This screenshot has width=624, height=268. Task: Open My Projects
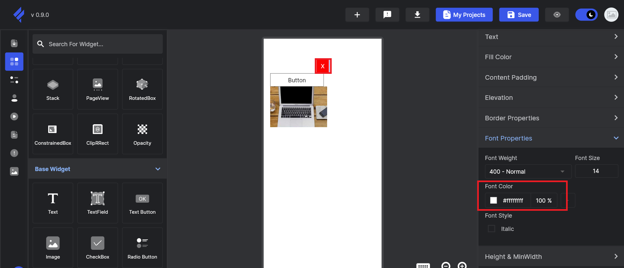pos(464,15)
